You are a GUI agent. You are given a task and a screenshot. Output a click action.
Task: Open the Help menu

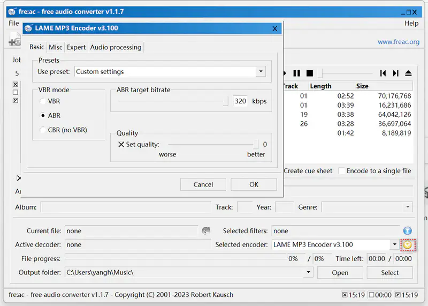click(411, 23)
